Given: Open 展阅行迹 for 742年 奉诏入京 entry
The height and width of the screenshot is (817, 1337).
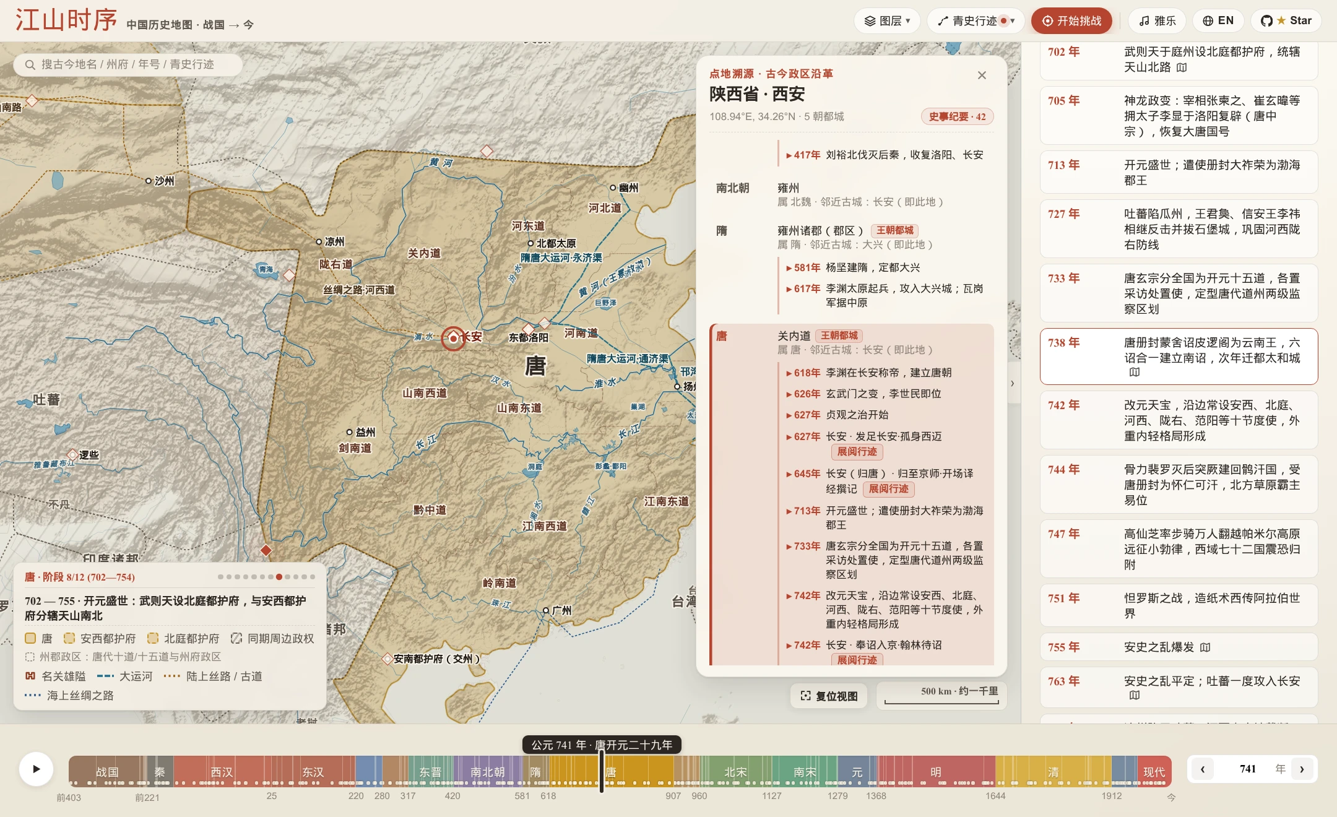Looking at the screenshot, I should (x=857, y=660).
